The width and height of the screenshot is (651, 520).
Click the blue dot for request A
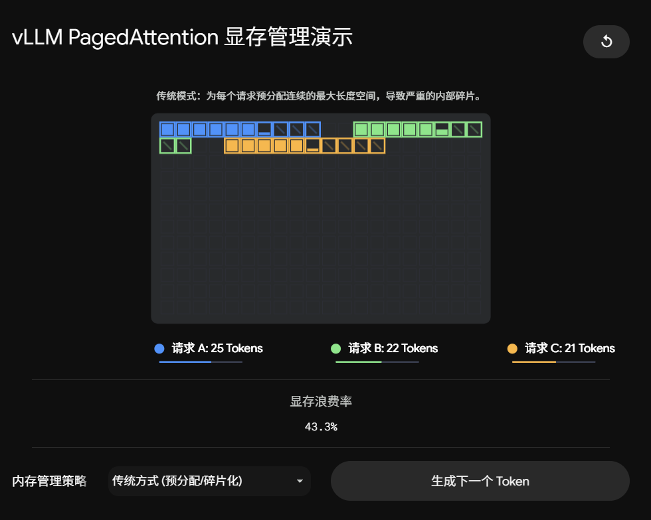click(x=159, y=349)
